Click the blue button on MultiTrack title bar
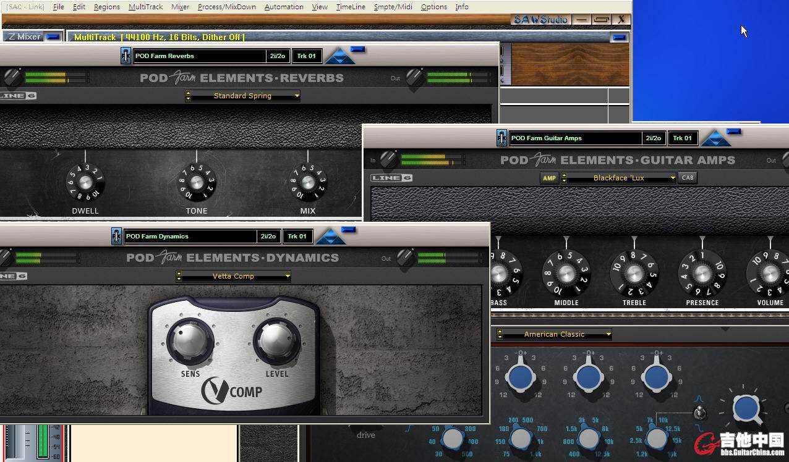The image size is (789, 462). [x=619, y=38]
